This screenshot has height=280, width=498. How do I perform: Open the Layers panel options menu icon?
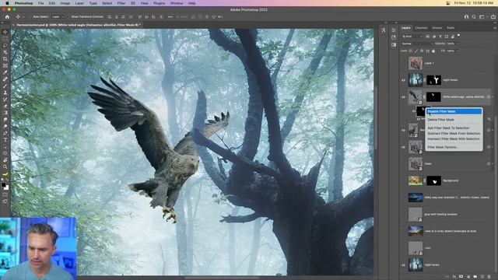pos(495,28)
